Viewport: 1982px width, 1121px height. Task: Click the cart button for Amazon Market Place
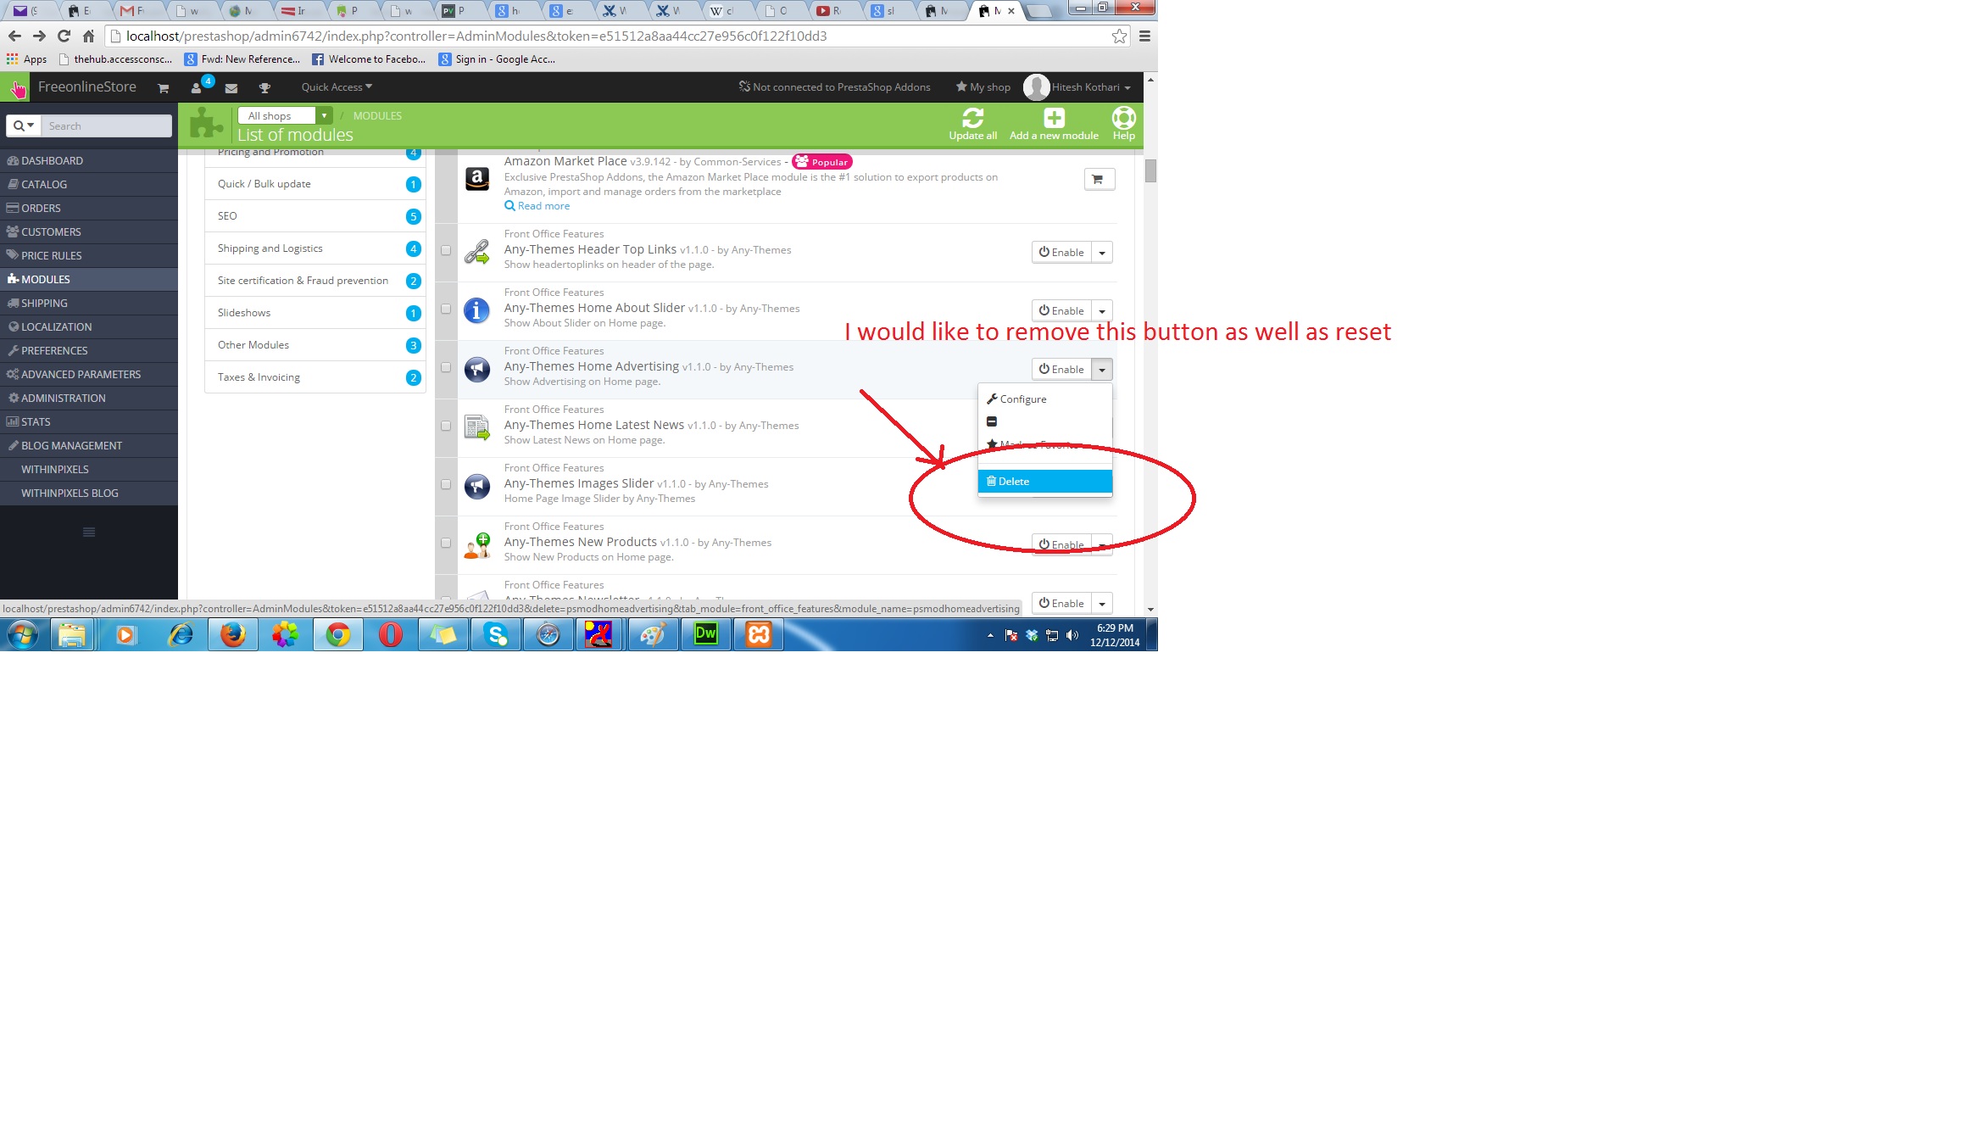pos(1099,179)
